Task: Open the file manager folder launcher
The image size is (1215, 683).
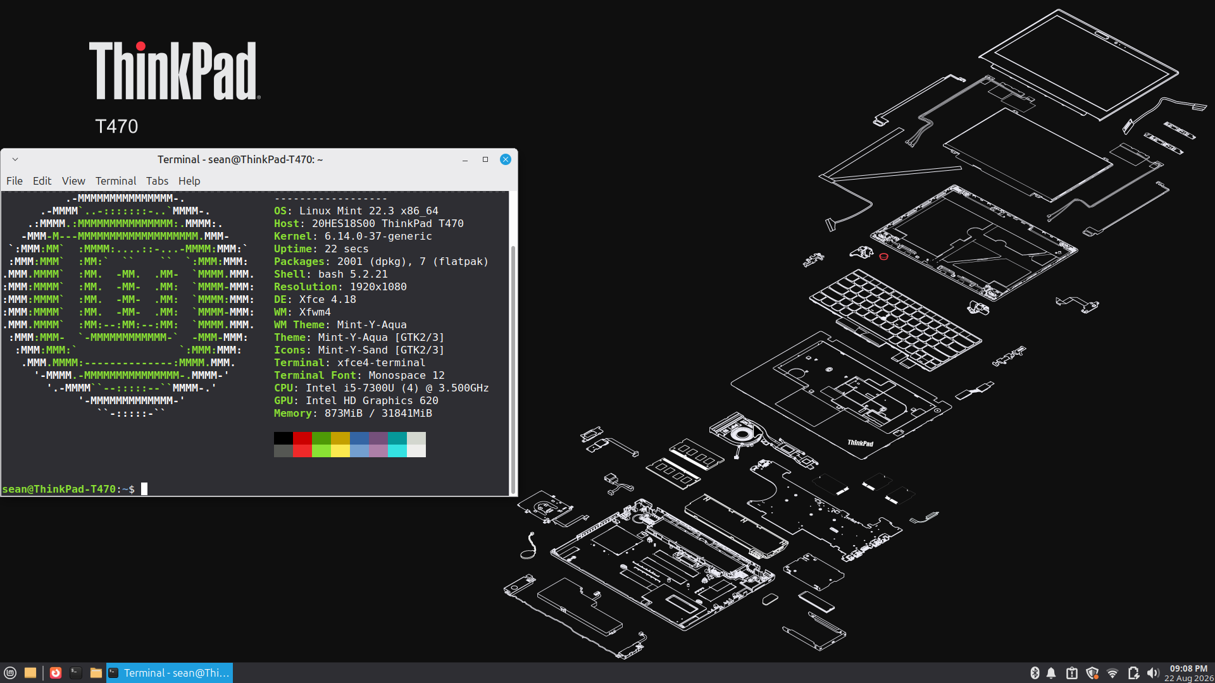Action: tap(96, 673)
